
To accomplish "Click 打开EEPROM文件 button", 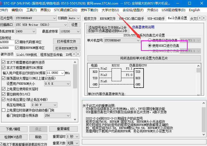I will [x=67, y=48].
